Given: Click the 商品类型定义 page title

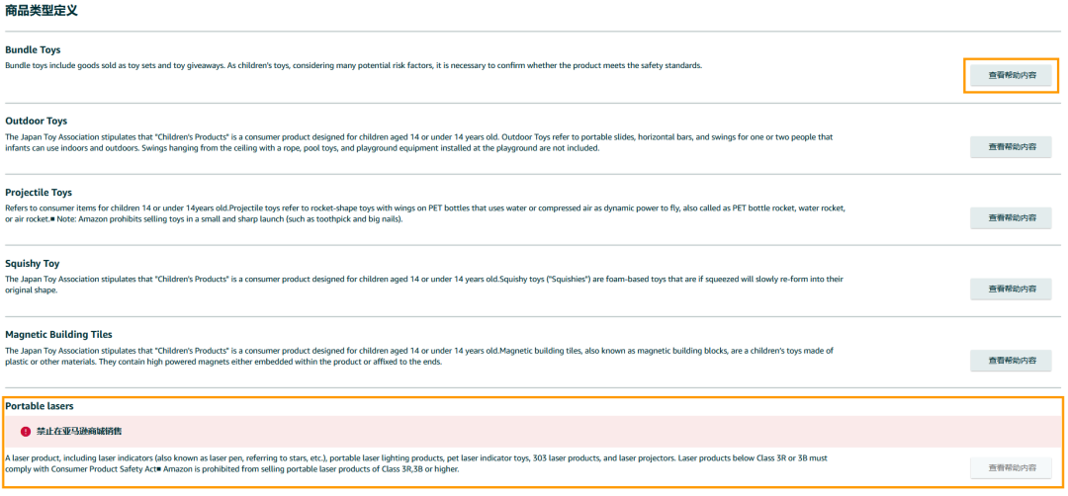Looking at the screenshot, I should [x=42, y=10].
